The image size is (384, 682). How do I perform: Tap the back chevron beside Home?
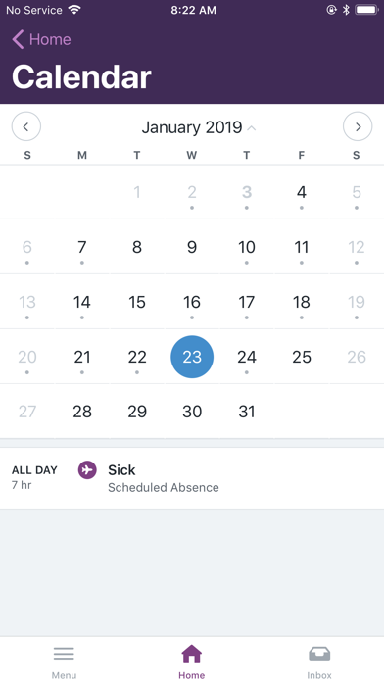point(18,39)
